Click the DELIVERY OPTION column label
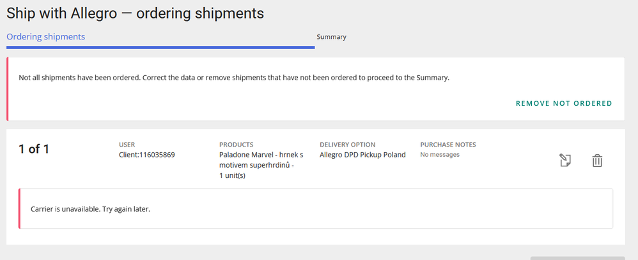638x260 pixels. coord(347,145)
